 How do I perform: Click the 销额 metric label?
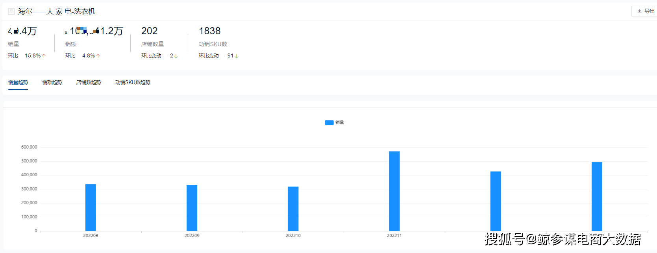71,44
